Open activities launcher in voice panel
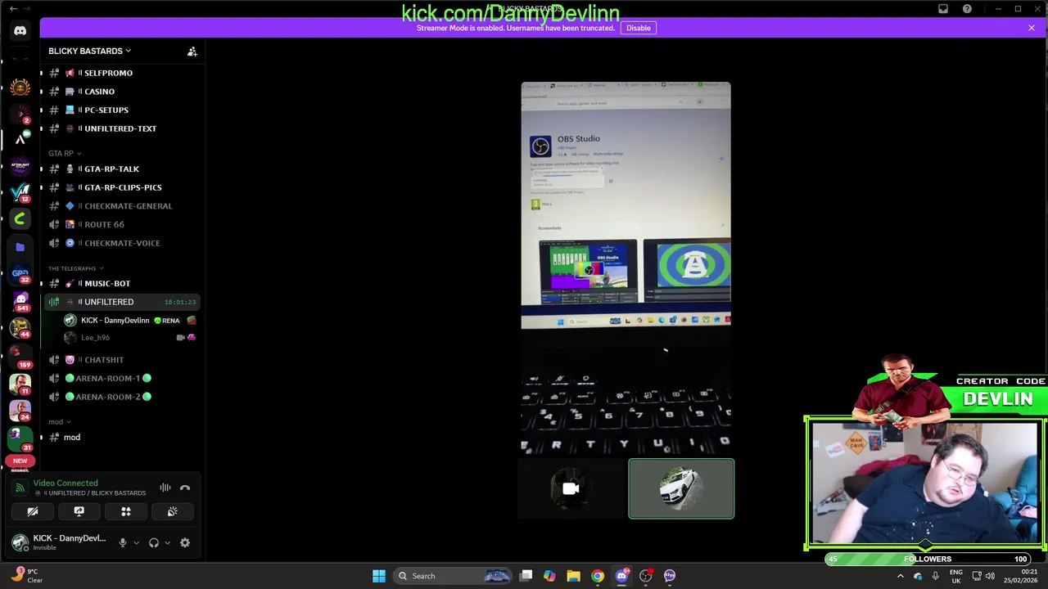 click(126, 511)
